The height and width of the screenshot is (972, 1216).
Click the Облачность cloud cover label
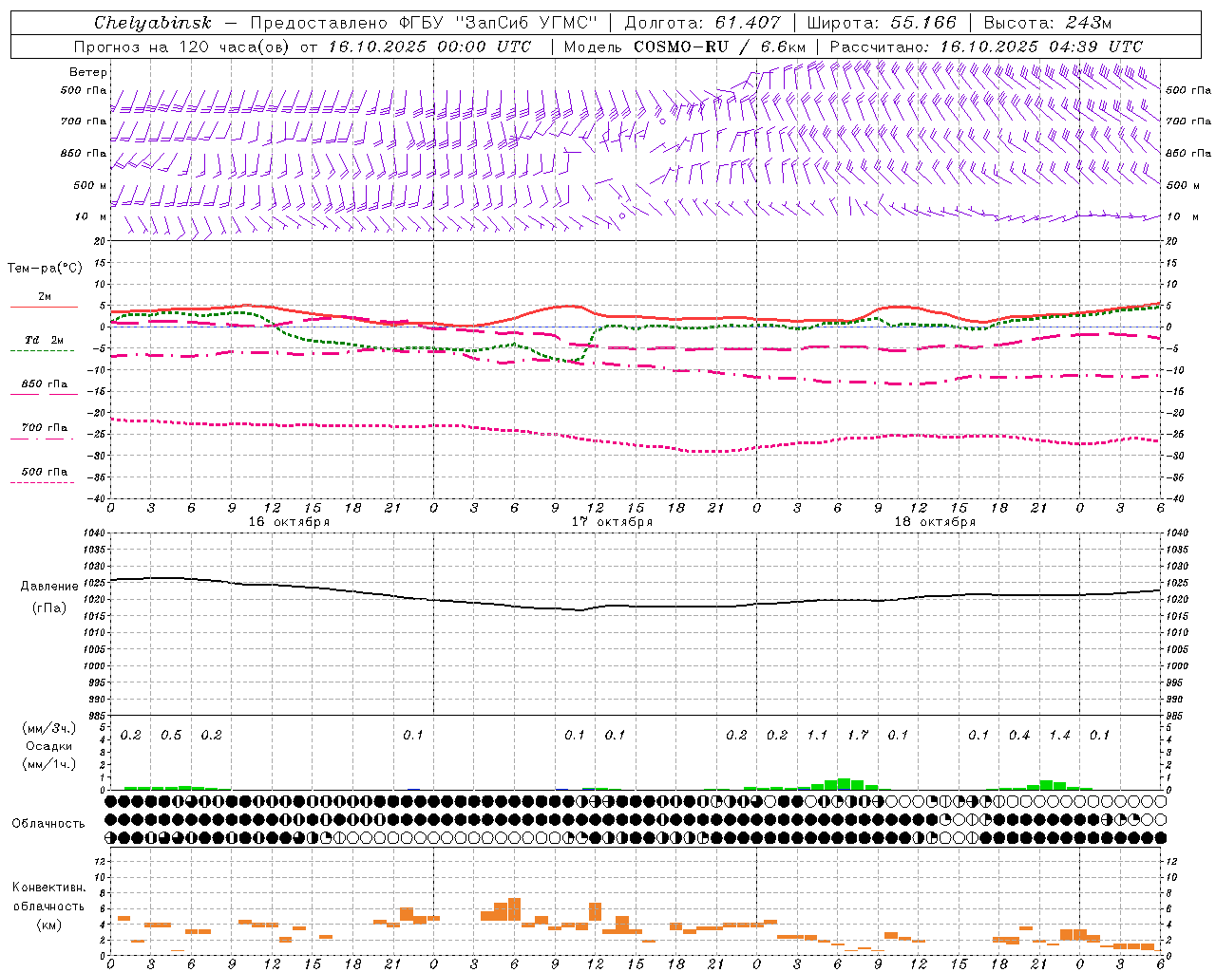(x=48, y=824)
